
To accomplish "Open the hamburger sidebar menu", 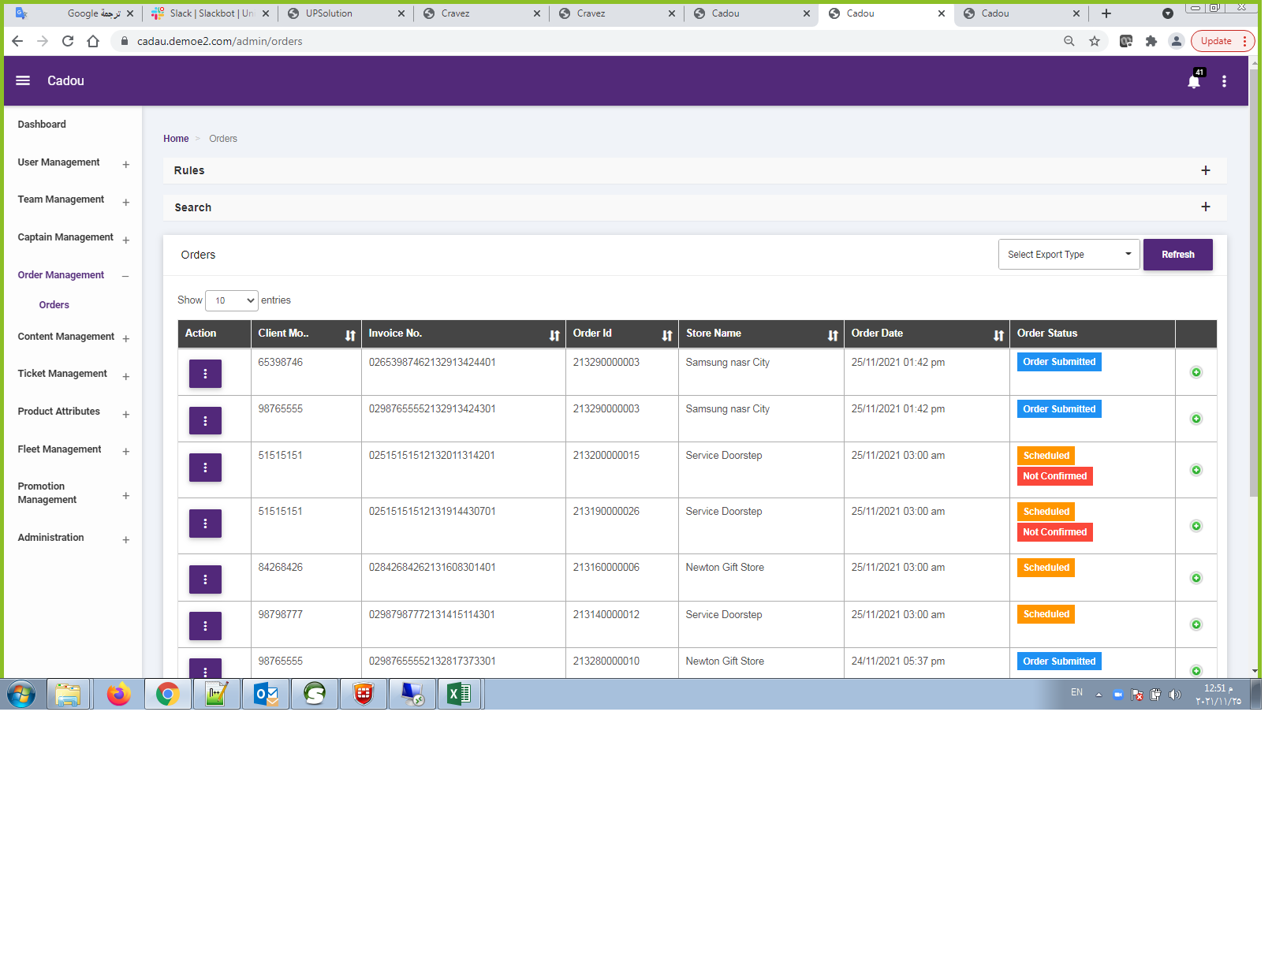I will click(23, 81).
